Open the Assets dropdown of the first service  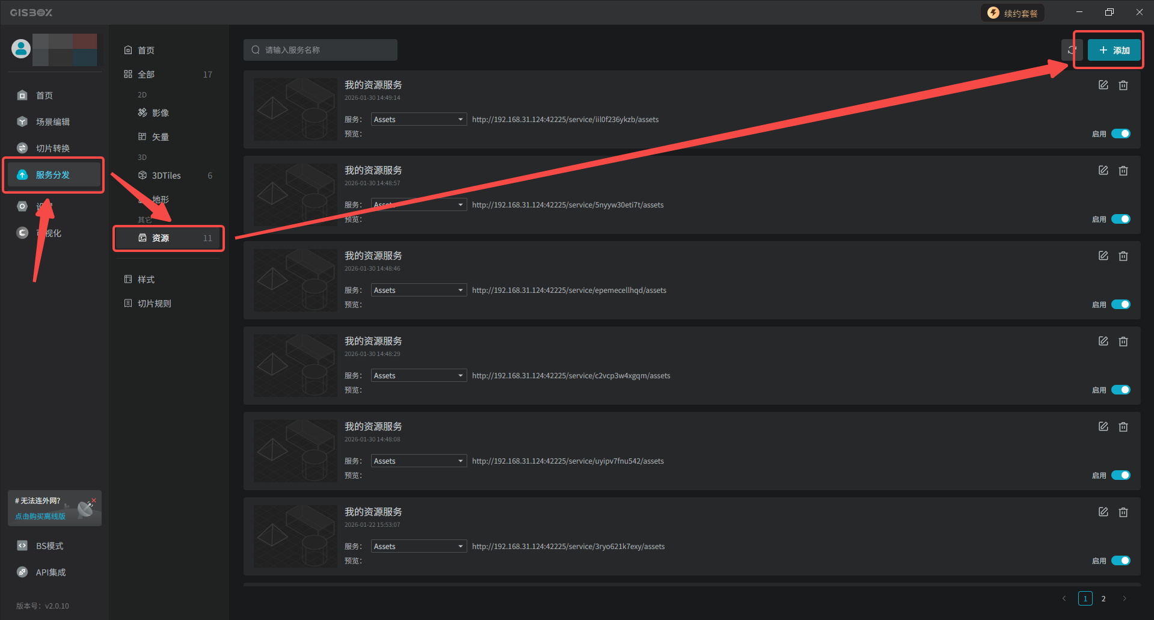pyautogui.click(x=419, y=120)
